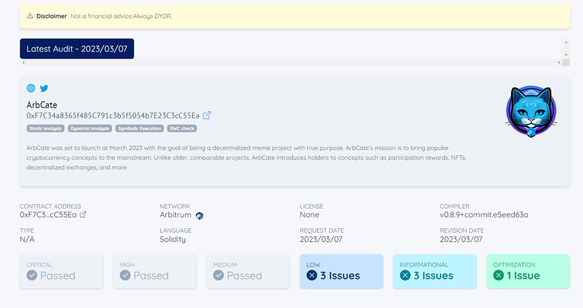Click the Critical passed checkmark icon
This screenshot has height=308, width=583.
pyautogui.click(x=32, y=276)
